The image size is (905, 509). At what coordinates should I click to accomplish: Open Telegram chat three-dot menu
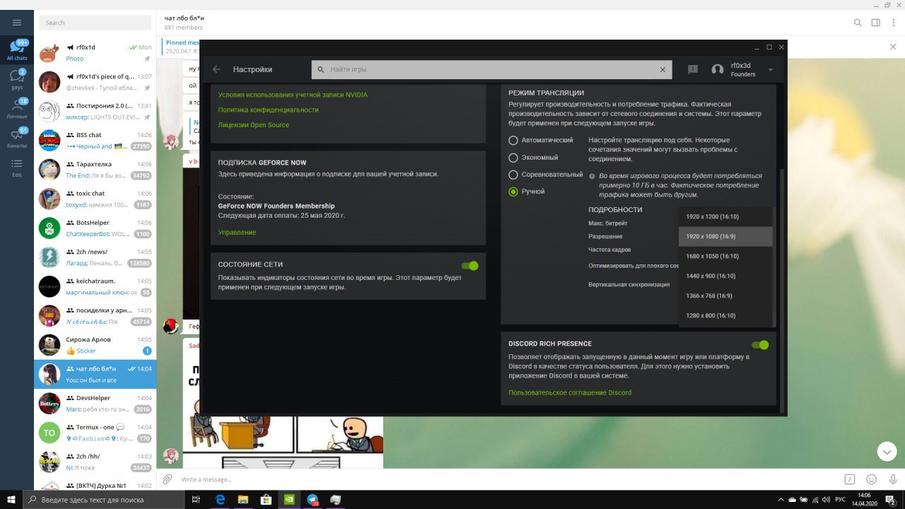(x=893, y=23)
